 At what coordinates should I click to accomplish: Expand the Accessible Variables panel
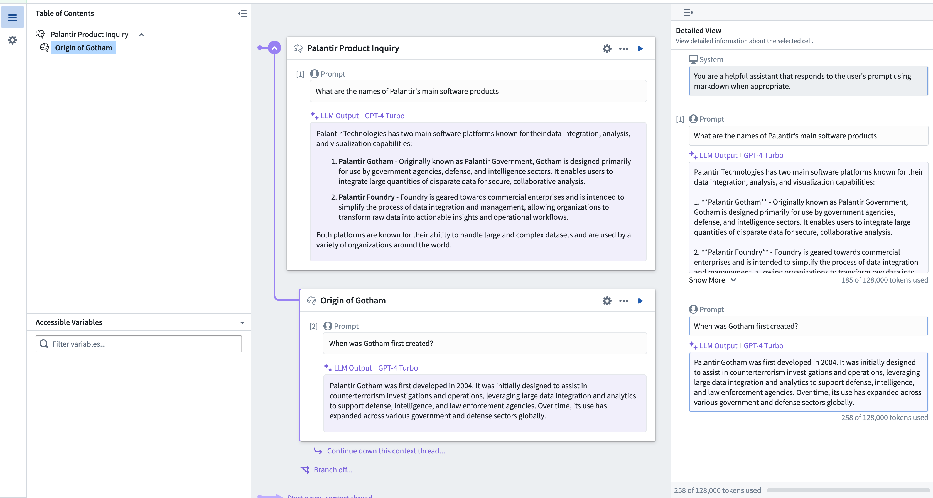click(242, 322)
